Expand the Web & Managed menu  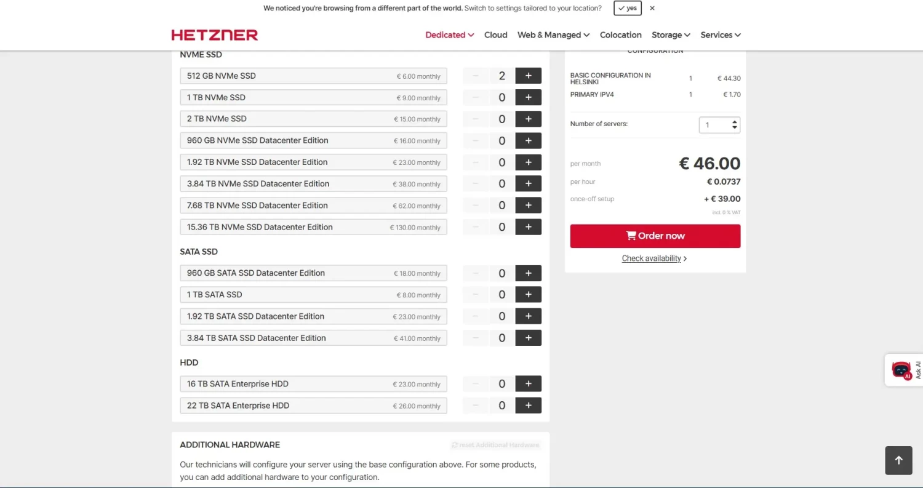point(553,35)
